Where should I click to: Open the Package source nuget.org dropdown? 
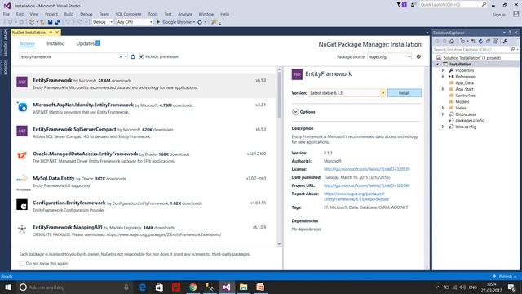coord(390,56)
